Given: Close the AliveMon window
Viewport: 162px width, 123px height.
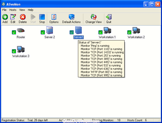Looking at the screenshot, I should click(158, 4).
